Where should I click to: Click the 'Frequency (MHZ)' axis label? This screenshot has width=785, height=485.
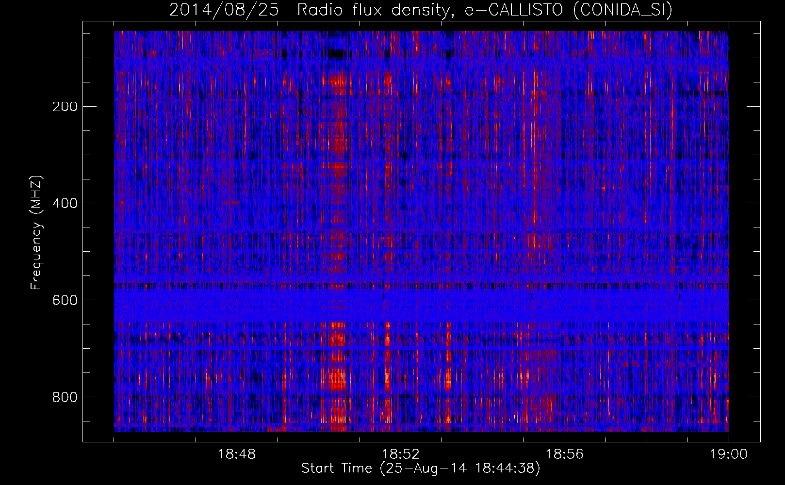(36, 233)
